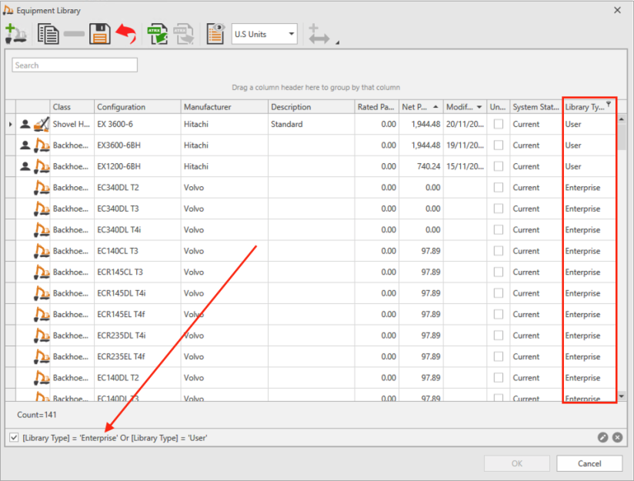Click the Library Type column filter funnel
The width and height of the screenshot is (634, 481).
tap(609, 104)
